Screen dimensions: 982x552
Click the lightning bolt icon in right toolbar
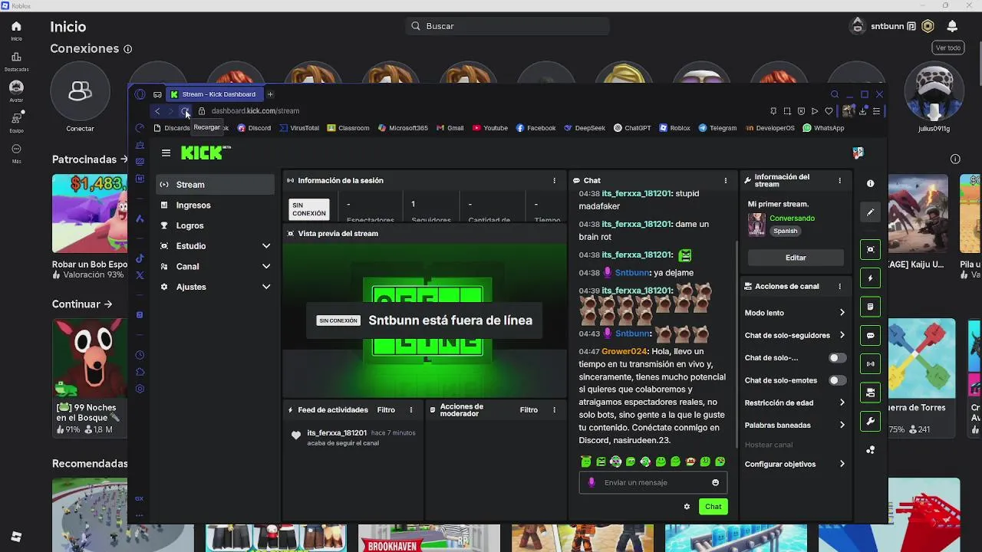tap(870, 278)
